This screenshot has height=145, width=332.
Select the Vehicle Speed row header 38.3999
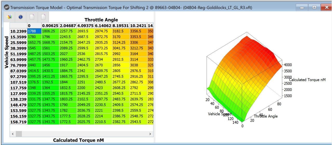point(18,48)
